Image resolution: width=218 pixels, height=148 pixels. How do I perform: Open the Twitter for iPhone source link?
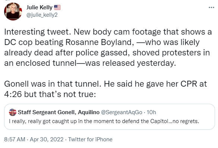90,139
